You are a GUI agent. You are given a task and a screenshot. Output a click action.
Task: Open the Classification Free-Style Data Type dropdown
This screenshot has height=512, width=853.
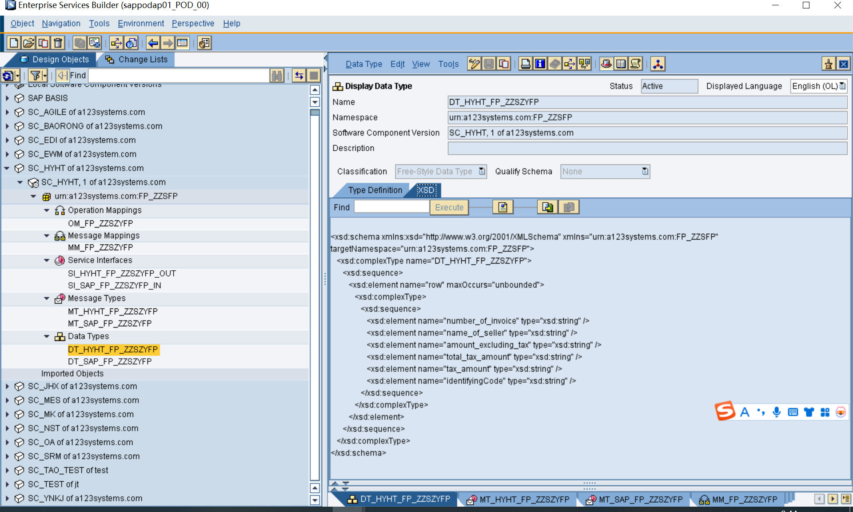coord(481,171)
